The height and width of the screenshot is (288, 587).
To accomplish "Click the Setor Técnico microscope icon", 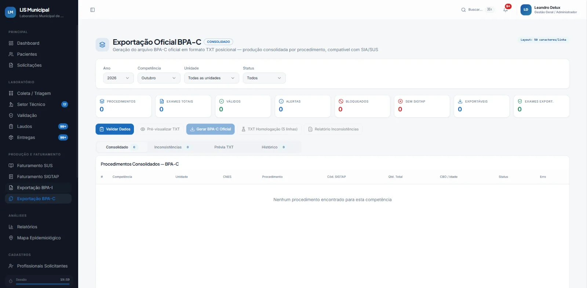I will (11, 104).
